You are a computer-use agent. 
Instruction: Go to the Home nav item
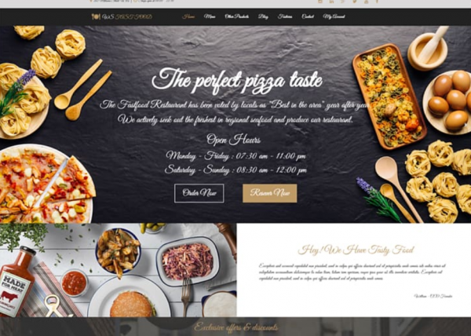click(188, 16)
